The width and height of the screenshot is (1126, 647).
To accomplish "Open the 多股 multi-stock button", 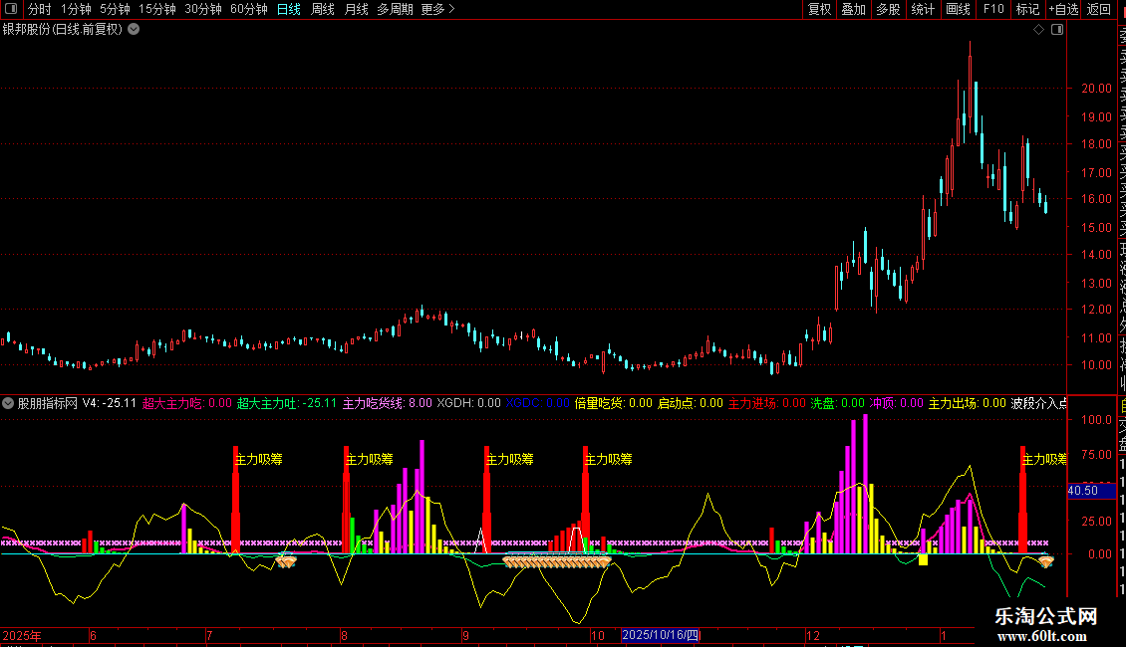I will (x=888, y=10).
